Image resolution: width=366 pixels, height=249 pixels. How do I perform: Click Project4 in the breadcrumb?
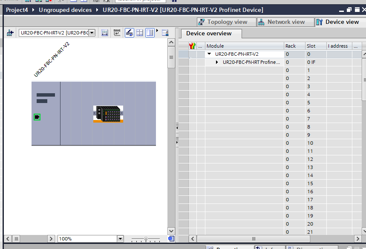tap(17, 10)
